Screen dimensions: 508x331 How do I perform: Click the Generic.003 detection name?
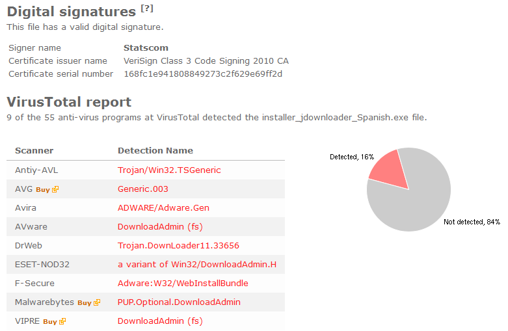point(143,189)
